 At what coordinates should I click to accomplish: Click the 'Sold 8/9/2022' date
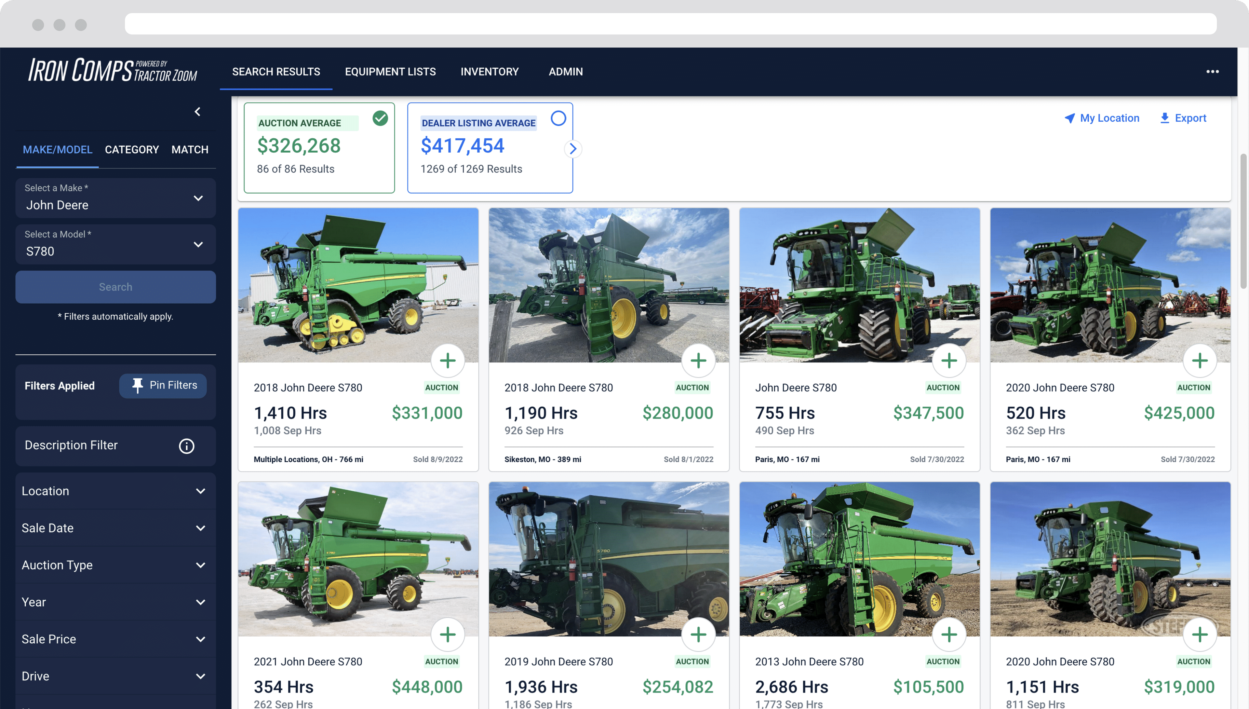point(437,459)
